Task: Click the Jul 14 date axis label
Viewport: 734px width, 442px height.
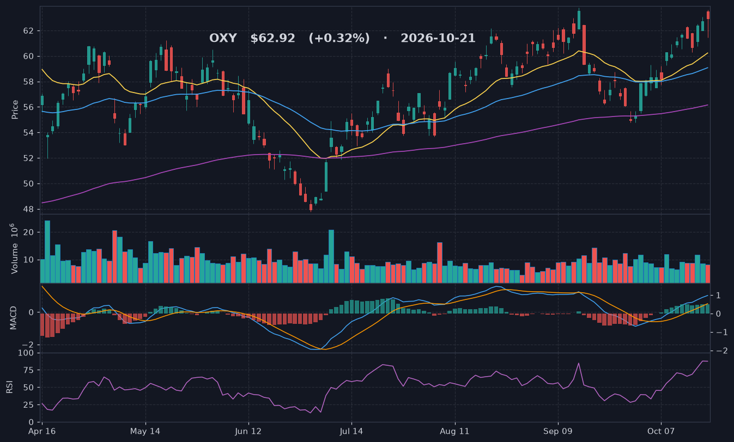Action: 351,431
